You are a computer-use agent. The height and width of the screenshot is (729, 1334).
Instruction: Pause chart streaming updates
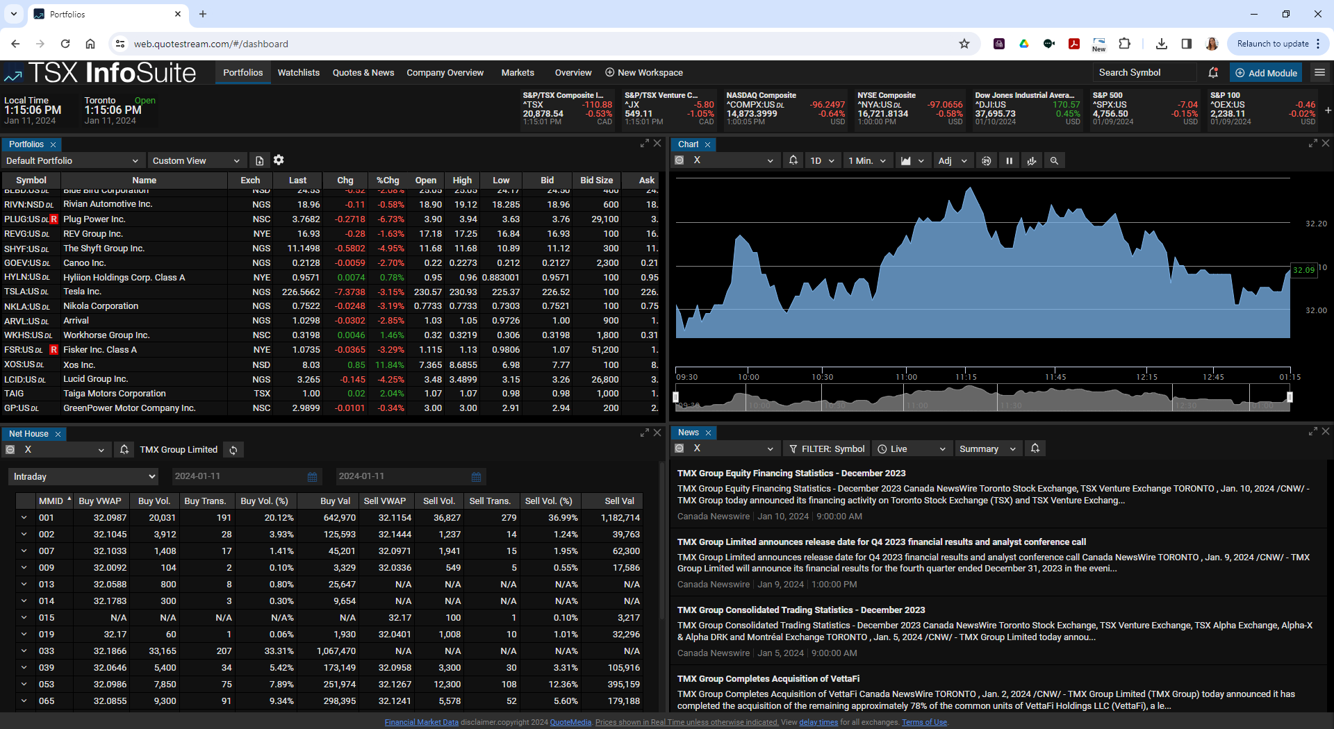click(x=1010, y=160)
